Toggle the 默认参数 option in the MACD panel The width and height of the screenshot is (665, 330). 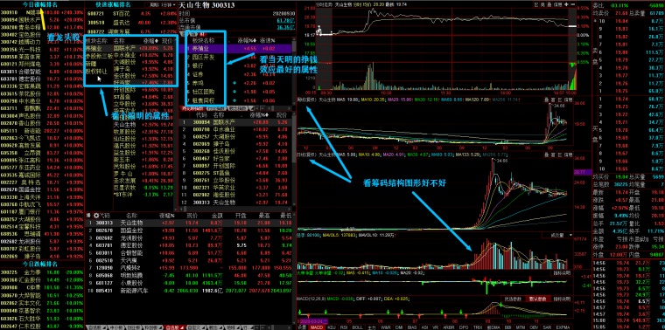[x=538, y=299]
